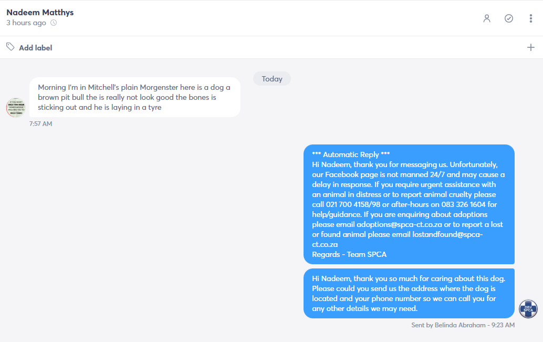Click adoptions@spca-ct.co.za email in reply

click(x=399, y=224)
